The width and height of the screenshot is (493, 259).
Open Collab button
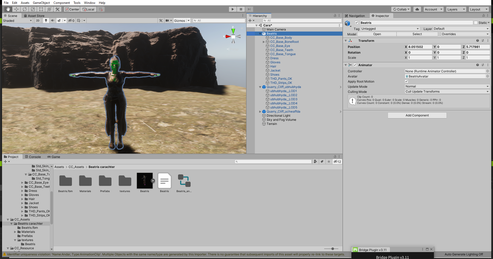(401, 9)
